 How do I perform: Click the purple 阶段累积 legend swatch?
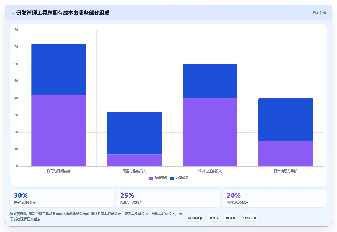[x=151, y=178]
